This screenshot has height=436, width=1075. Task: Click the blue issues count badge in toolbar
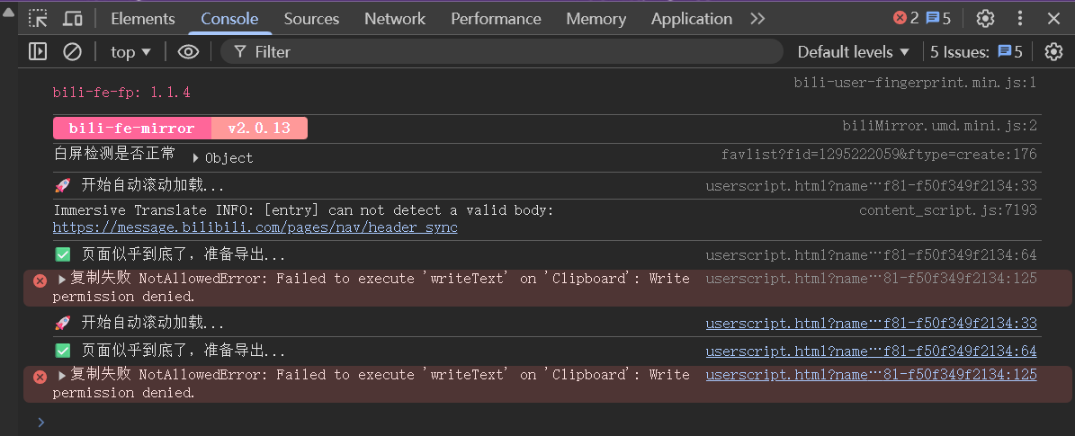click(x=938, y=18)
